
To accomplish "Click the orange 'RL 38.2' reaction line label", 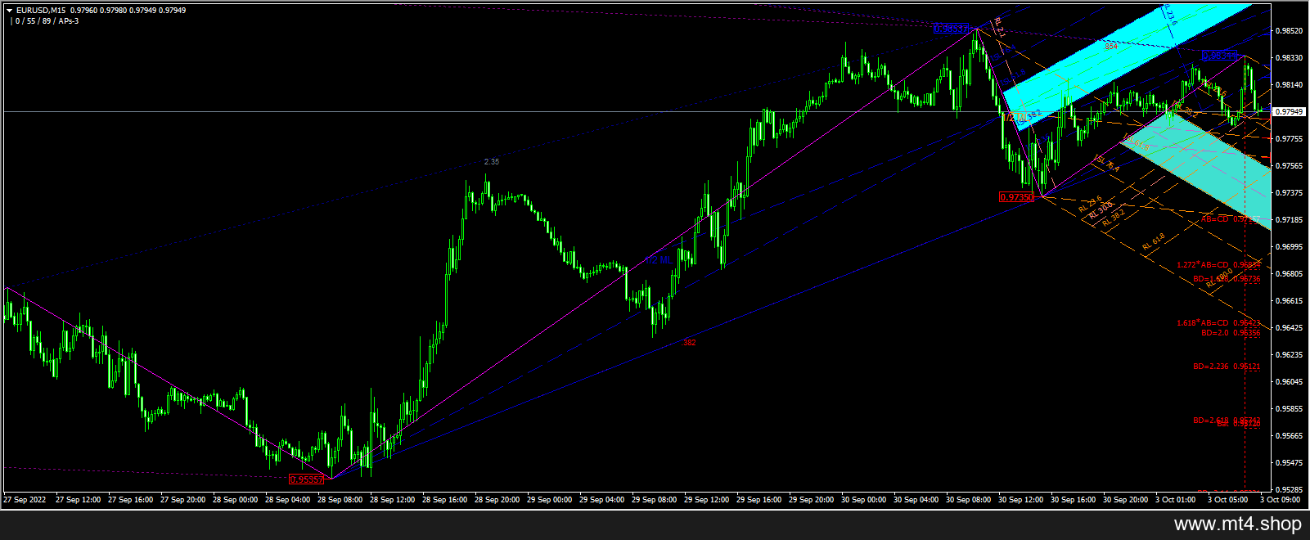I will 1114,217.
